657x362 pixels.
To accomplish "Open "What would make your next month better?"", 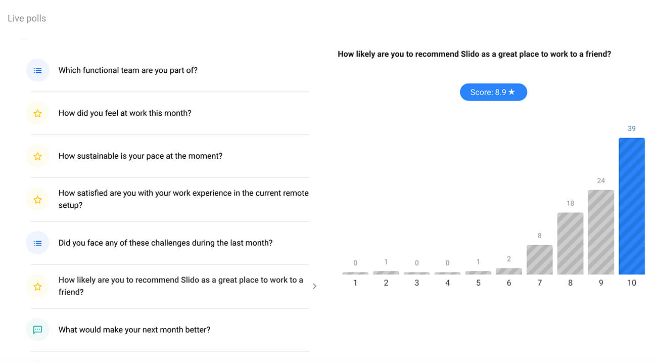I will pos(134,330).
